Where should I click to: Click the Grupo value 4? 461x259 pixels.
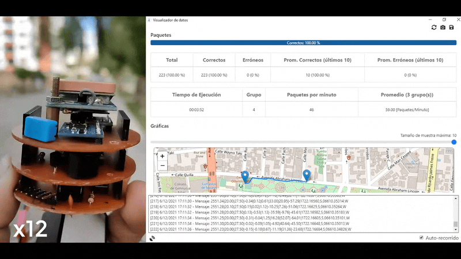(x=254, y=109)
